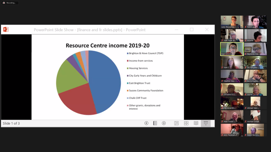Select Carl Boardman's video thumbnail
Image resolution: width=271 pixels, height=152 pixels.
coord(232,103)
